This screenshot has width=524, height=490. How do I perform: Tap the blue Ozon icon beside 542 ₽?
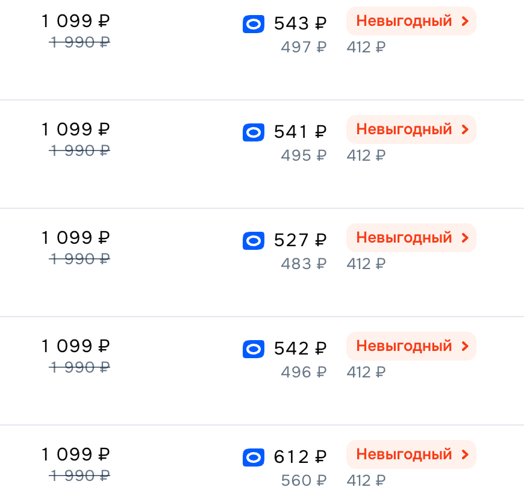(254, 349)
